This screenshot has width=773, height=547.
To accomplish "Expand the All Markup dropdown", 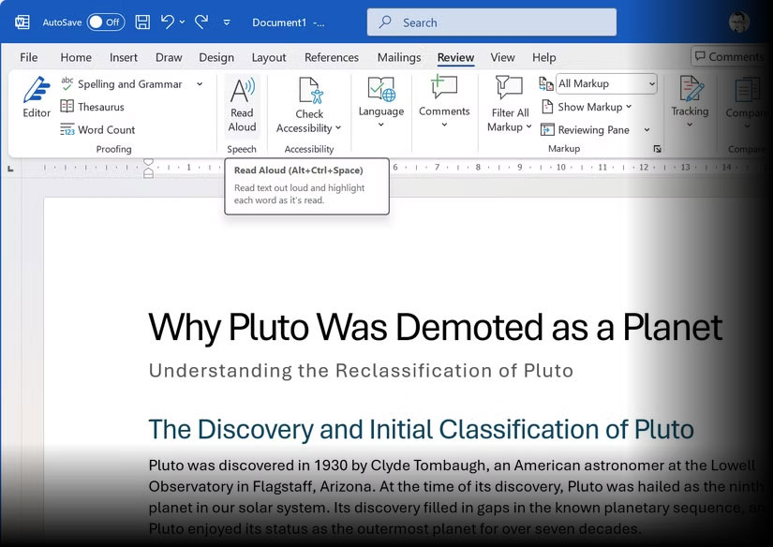I will pos(651,84).
